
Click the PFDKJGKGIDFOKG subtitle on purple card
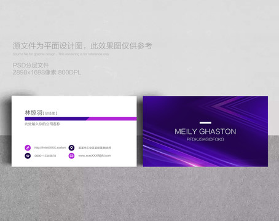point(205,139)
